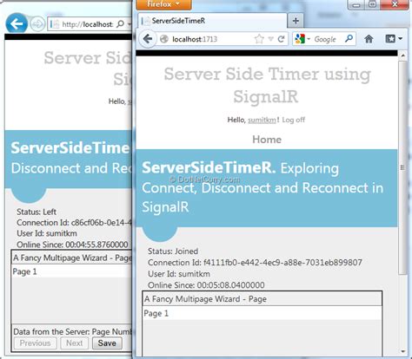
Task: Close the Firefox window
Action: click(x=395, y=4)
